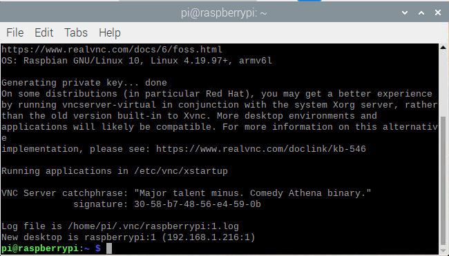The height and width of the screenshot is (256, 449).
Task: Minimize the terminal with the down chevron
Action: 405,12
